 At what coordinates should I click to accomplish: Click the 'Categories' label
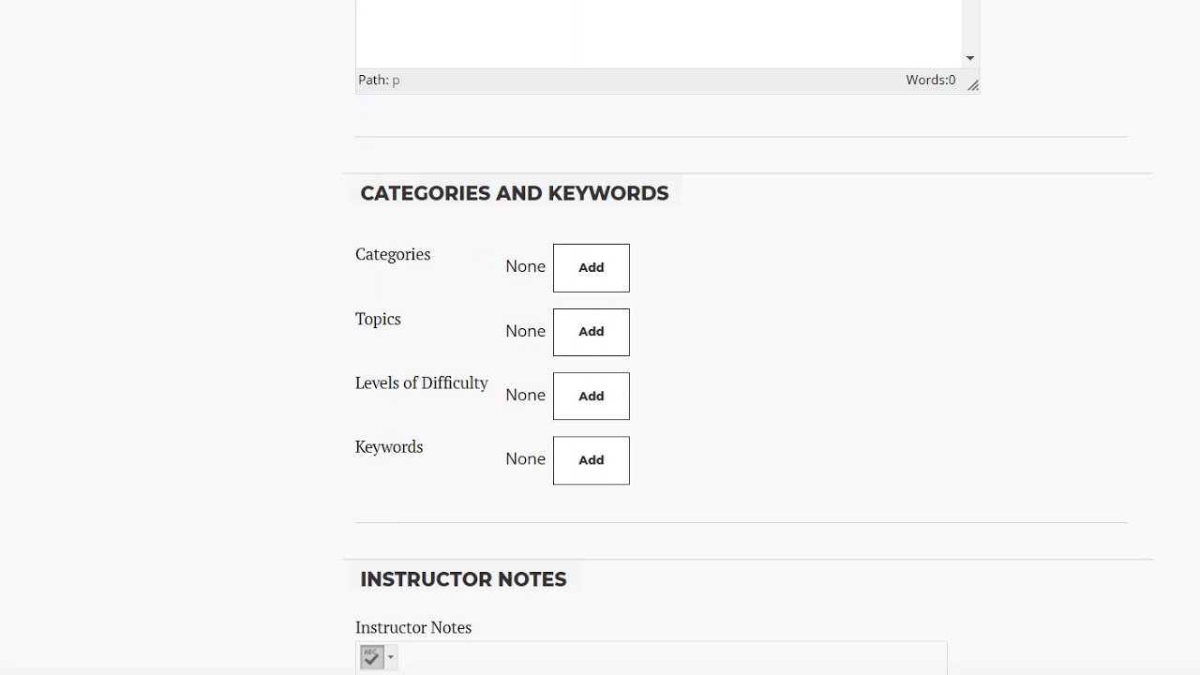(393, 254)
